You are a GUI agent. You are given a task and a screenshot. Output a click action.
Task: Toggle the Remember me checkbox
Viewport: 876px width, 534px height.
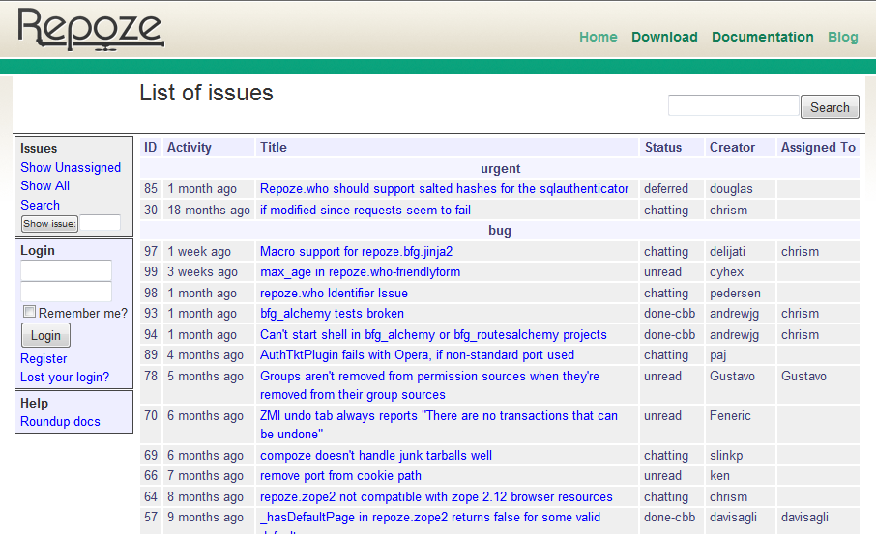pos(29,312)
